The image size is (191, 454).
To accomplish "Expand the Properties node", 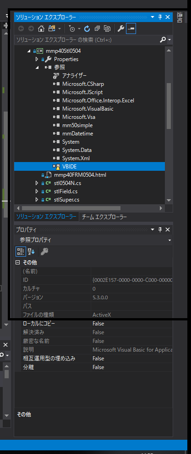I will (37, 59).
